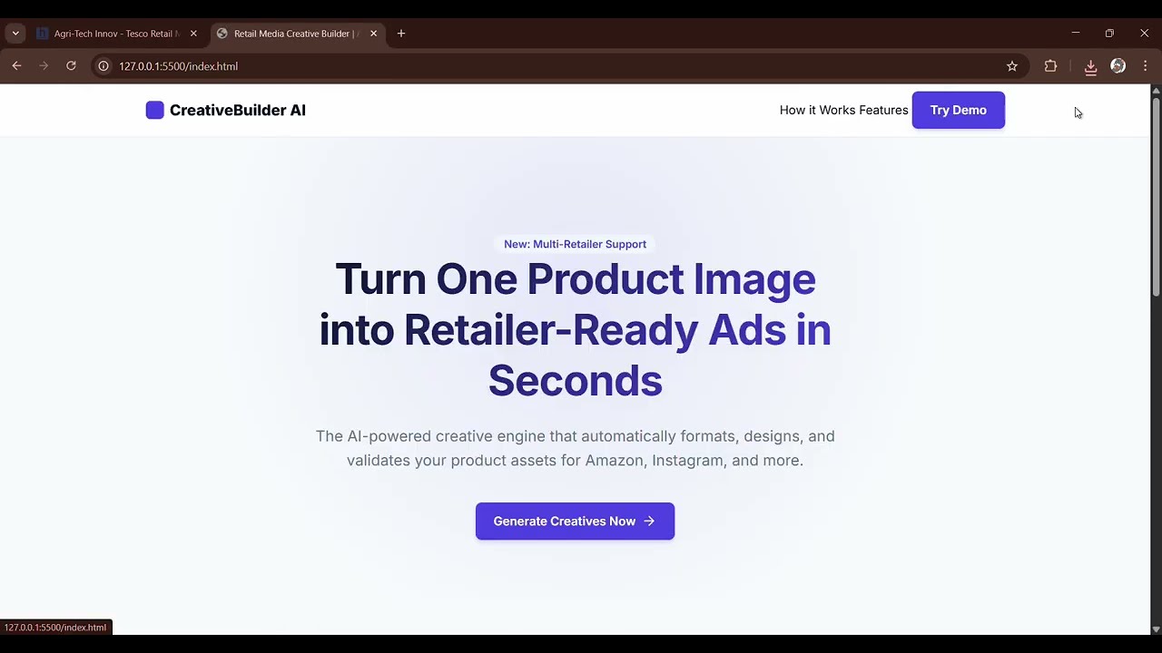The image size is (1162, 653).
Task: Open the Downloads icon in toolbar
Action: coord(1090,66)
